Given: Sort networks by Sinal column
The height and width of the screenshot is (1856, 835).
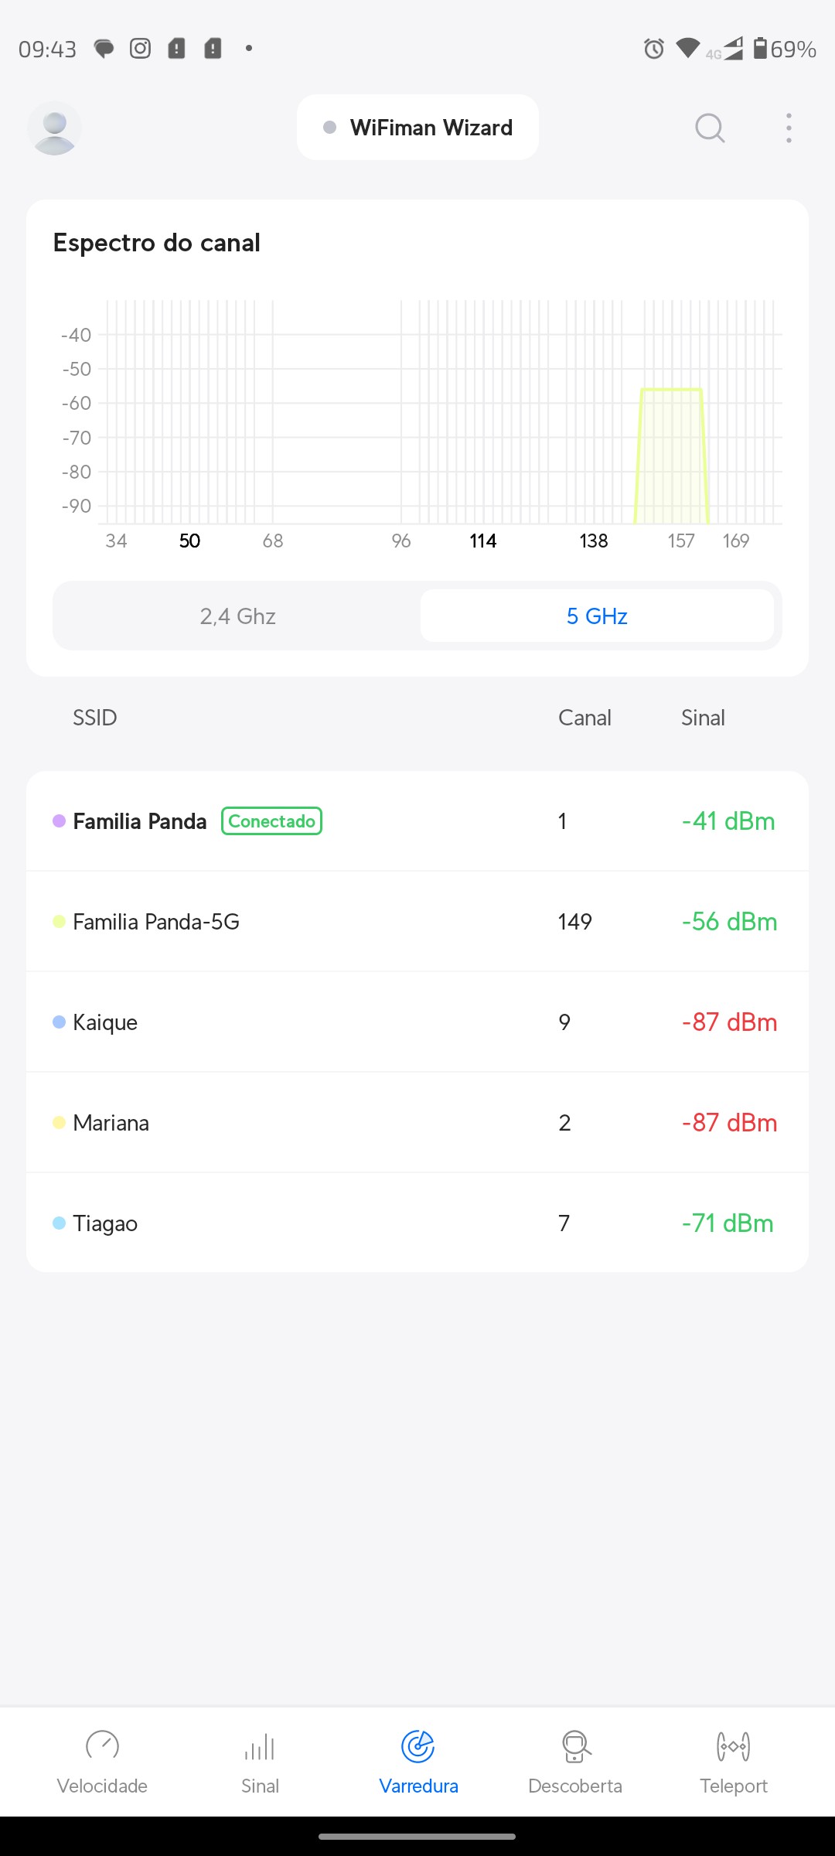Looking at the screenshot, I should (703, 718).
